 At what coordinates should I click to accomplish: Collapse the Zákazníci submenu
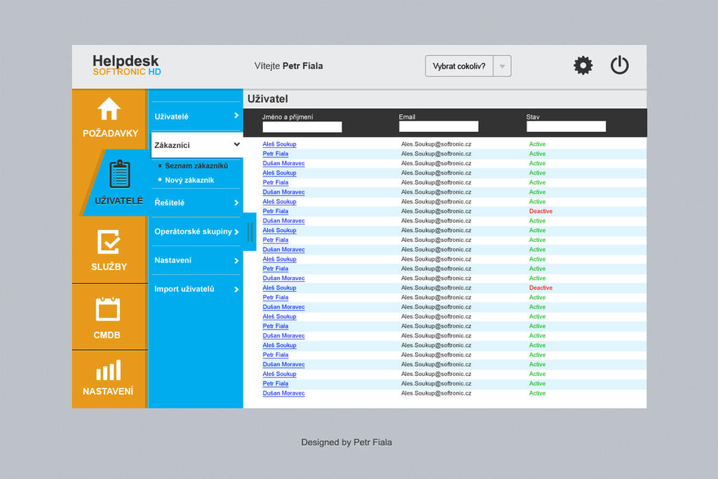(x=196, y=145)
